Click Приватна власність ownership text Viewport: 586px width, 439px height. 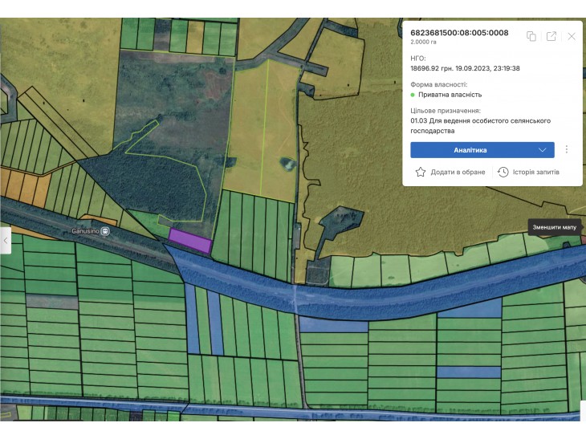(450, 95)
